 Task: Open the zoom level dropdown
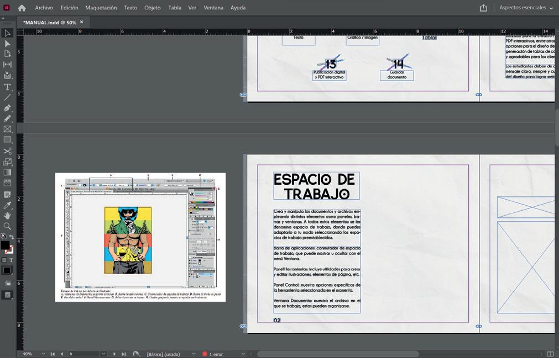click(43, 354)
